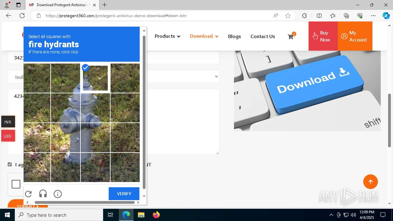
Task: Click the address bar URL
Action: click(x=116, y=16)
